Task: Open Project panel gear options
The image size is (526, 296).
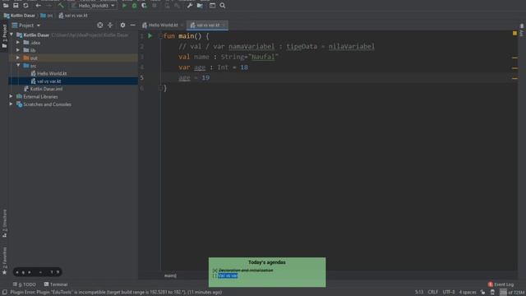Action: (122, 25)
